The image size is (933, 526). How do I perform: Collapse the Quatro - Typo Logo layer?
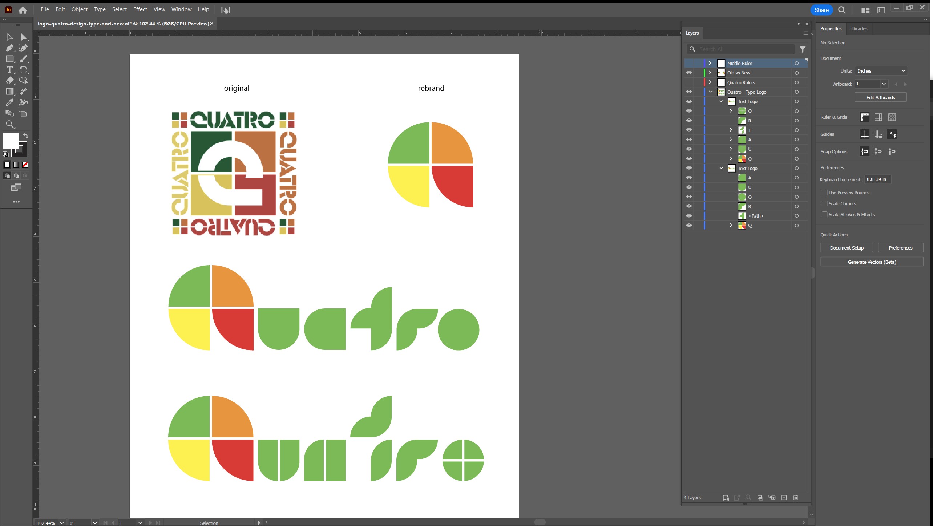[711, 92]
